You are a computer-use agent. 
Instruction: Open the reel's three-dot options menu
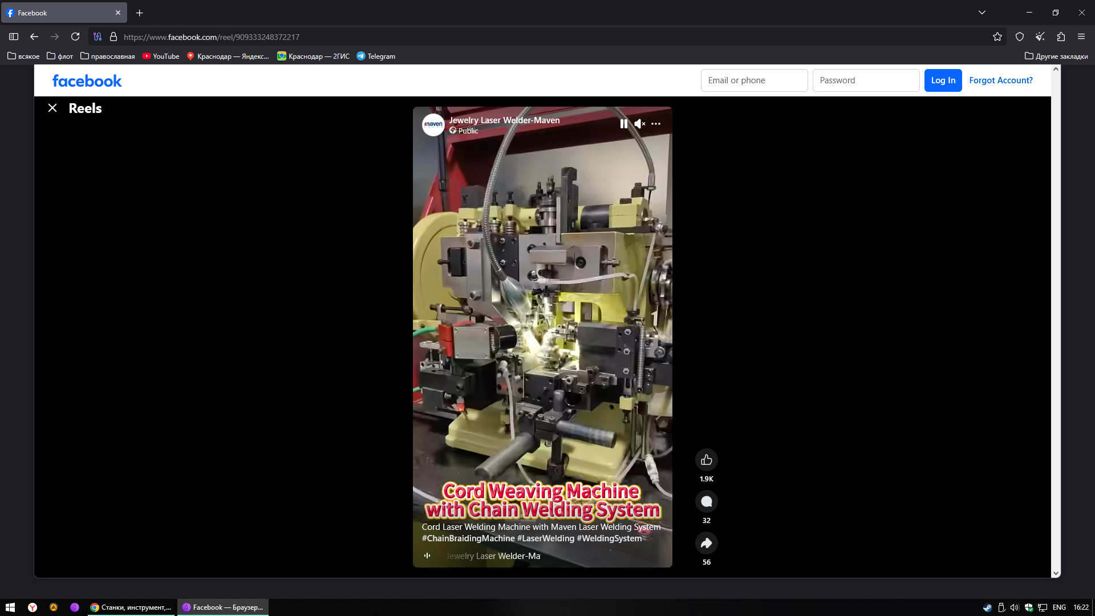(x=656, y=124)
